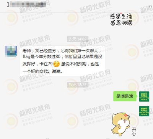Viewport: 153px width, 139px height.
Task: Click the flower on hamster's head
Action: (x=125, y=114)
